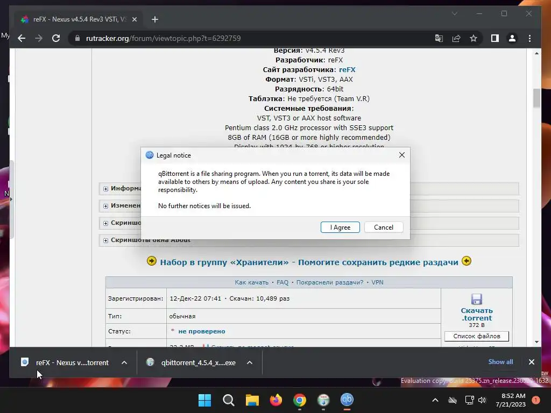Image resolution: width=551 pixels, height=413 pixels.
Task: Click network tray icon
Action: (469, 400)
